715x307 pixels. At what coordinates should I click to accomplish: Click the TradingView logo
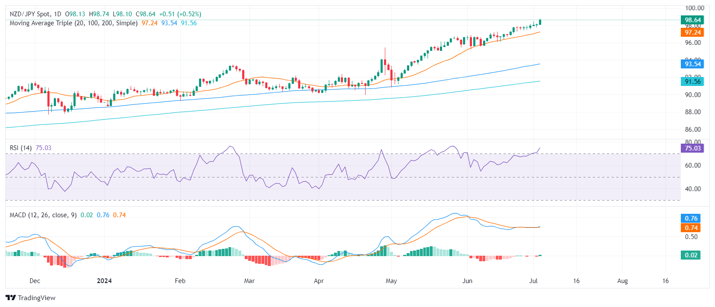coord(30,298)
